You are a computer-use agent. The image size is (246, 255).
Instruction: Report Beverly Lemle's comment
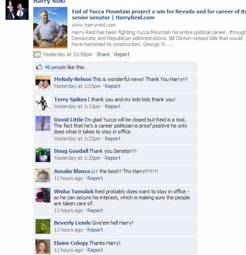(95, 230)
